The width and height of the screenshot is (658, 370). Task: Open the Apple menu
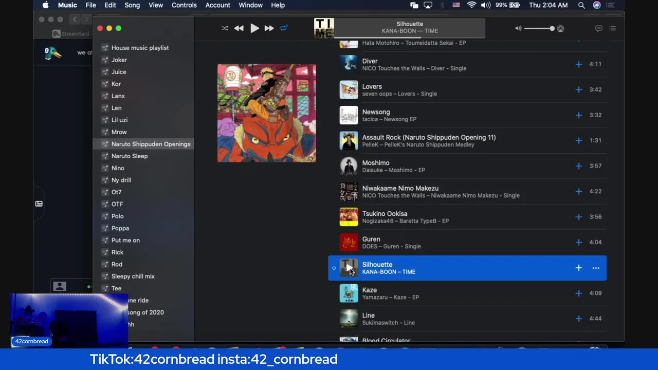45,5
